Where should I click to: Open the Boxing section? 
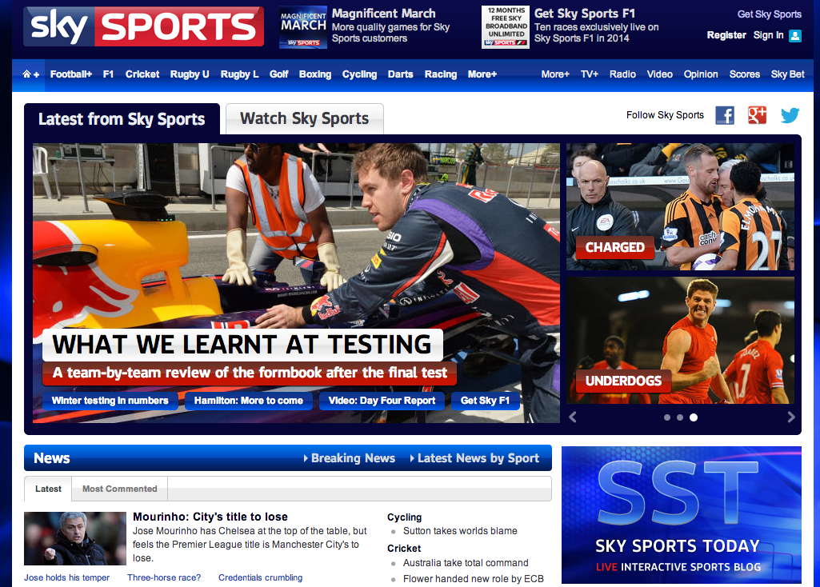click(x=315, y=74)
